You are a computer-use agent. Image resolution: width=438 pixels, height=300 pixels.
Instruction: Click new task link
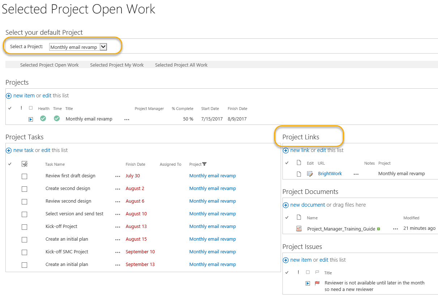pos(24,150)
